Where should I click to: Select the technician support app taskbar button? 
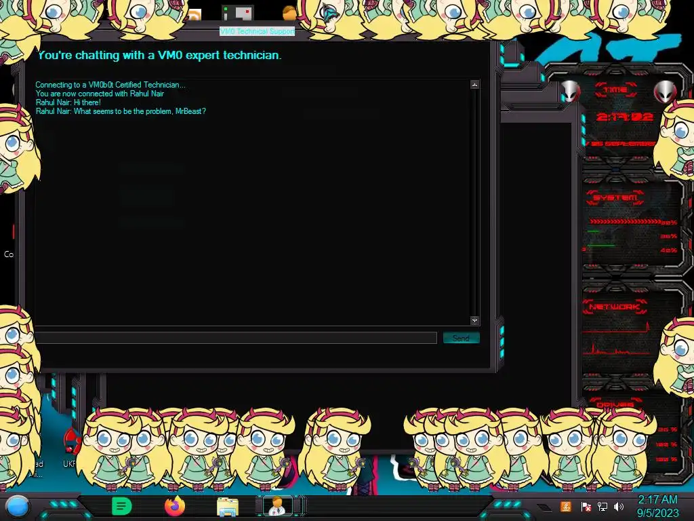278,506
